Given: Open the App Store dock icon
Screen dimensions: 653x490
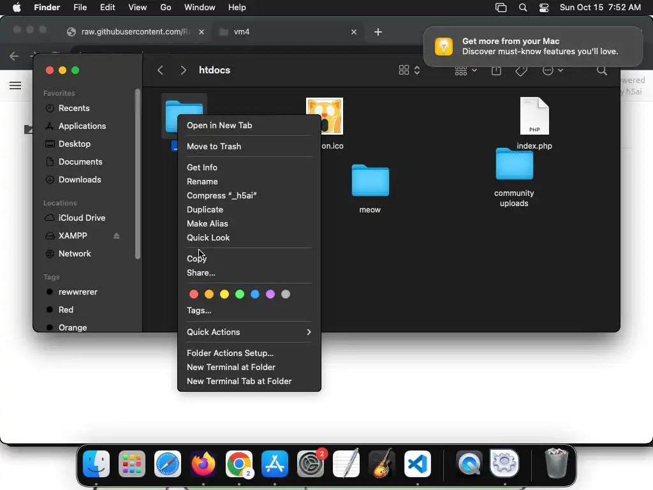Looking at the screenshot, I should tap(275, 464).
